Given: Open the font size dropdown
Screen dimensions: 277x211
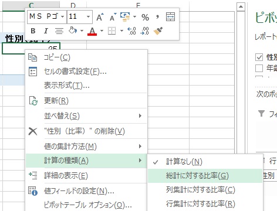Looking at the screenshot, I should point(88,17).
